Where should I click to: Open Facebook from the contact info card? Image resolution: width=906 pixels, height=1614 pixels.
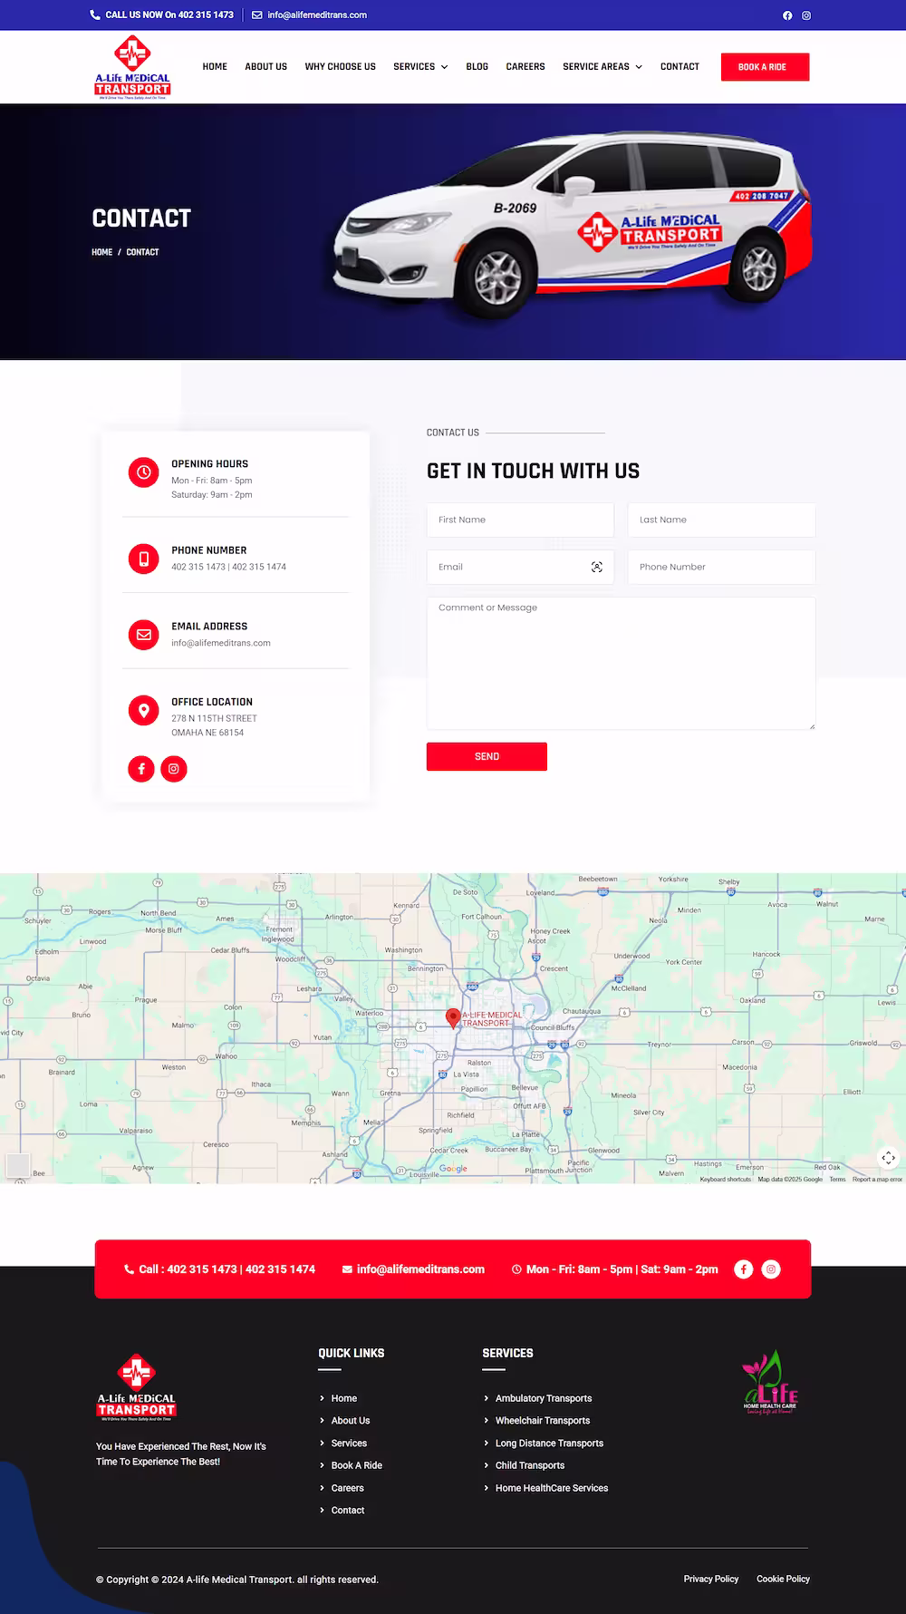tap(141, 769)
